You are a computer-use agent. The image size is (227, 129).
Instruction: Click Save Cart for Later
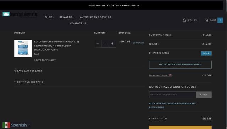29,71
